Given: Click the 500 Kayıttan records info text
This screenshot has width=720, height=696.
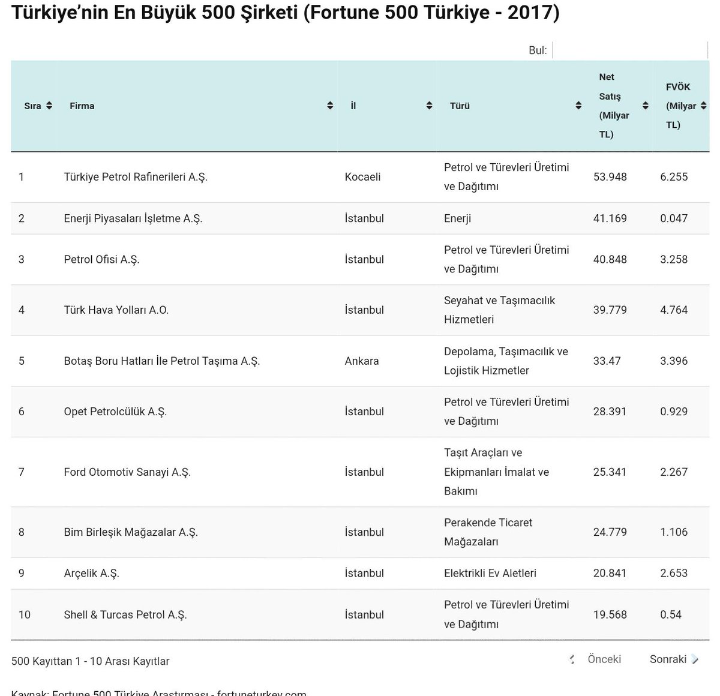Looking at the screenshot, I should pyautogui.click(x=91, y=661).
